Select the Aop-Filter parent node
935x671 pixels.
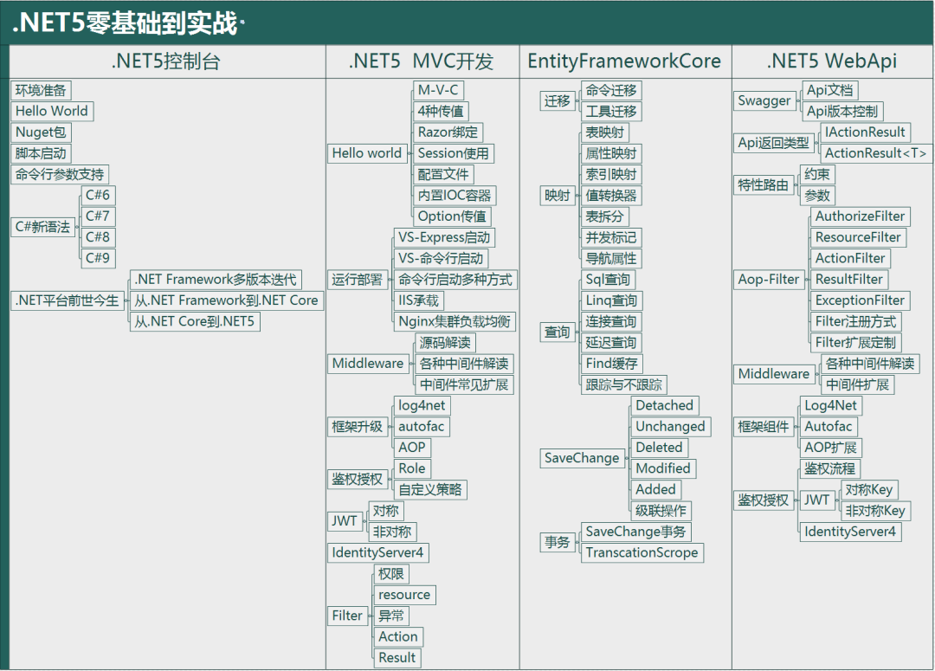769,279
